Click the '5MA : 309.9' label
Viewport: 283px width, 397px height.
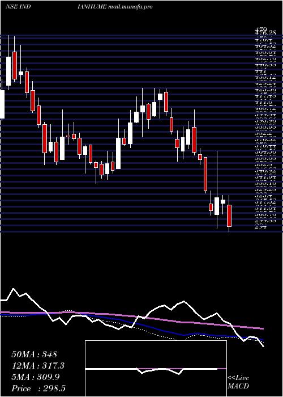[x=36, y=377]
